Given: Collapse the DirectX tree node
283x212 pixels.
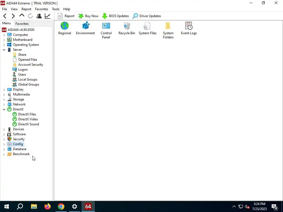Looking at the screenshot, I should click(x=4, y=109).
